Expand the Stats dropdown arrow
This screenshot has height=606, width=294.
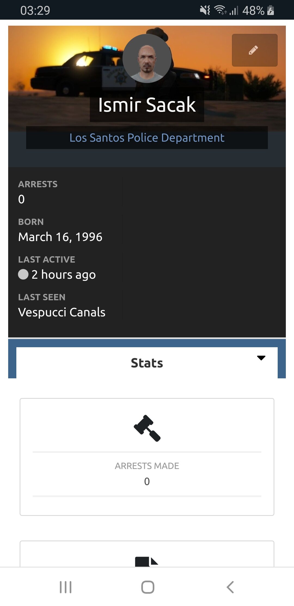coord(261,358)
